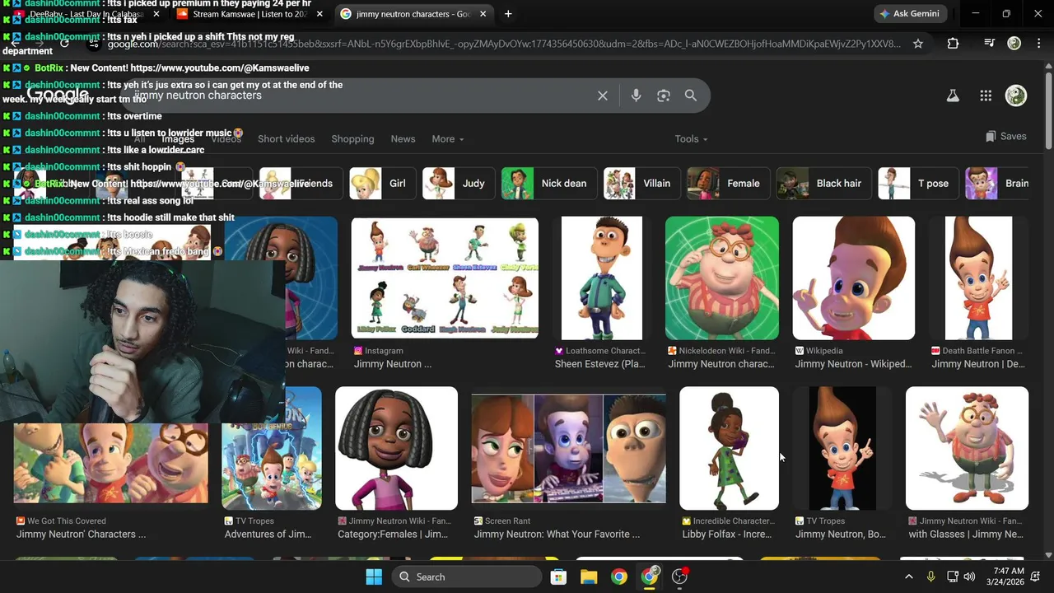1054x593 pixels.
Task: Switch to the Shopping results tab
Action: pos(352,139)
